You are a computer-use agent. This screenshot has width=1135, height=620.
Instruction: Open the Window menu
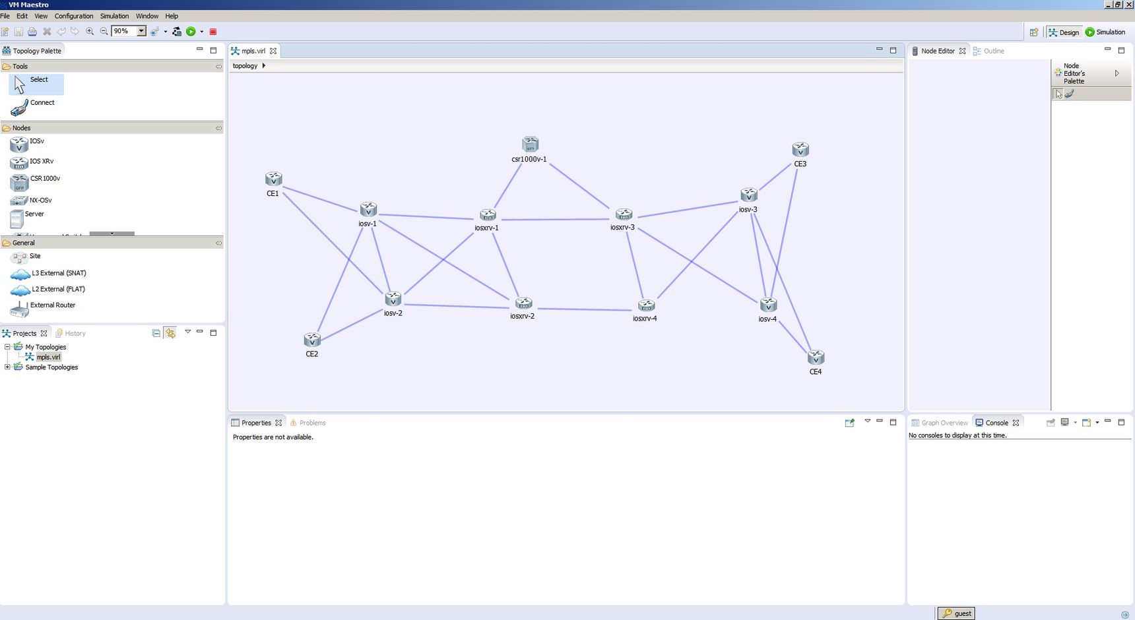147,16
